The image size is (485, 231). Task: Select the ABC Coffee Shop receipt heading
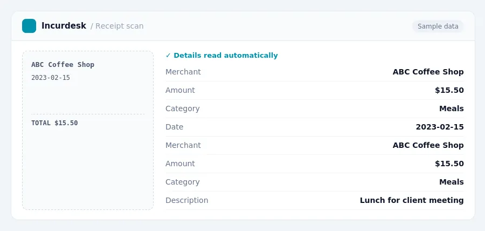tap(63, 65)
